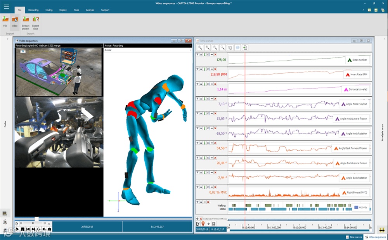Toggle the Right Biceps (MVC) legend marker

(x=343, y=192)
